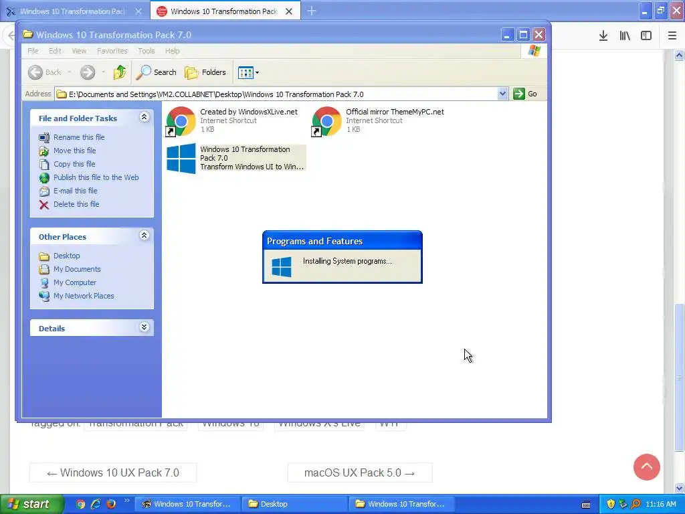Screen dimensions: 685x514
Task: Click the Windows logo in Programs and Features dialog
Action: point(282,266)
